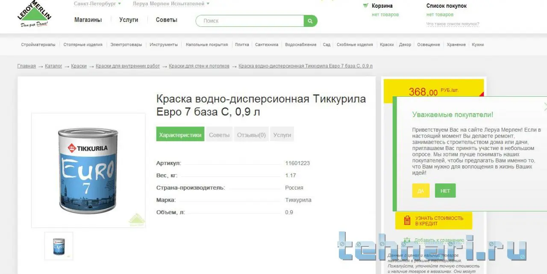Switch to the product Услуги tab
The image size is (547, 274).
(282, 134)
